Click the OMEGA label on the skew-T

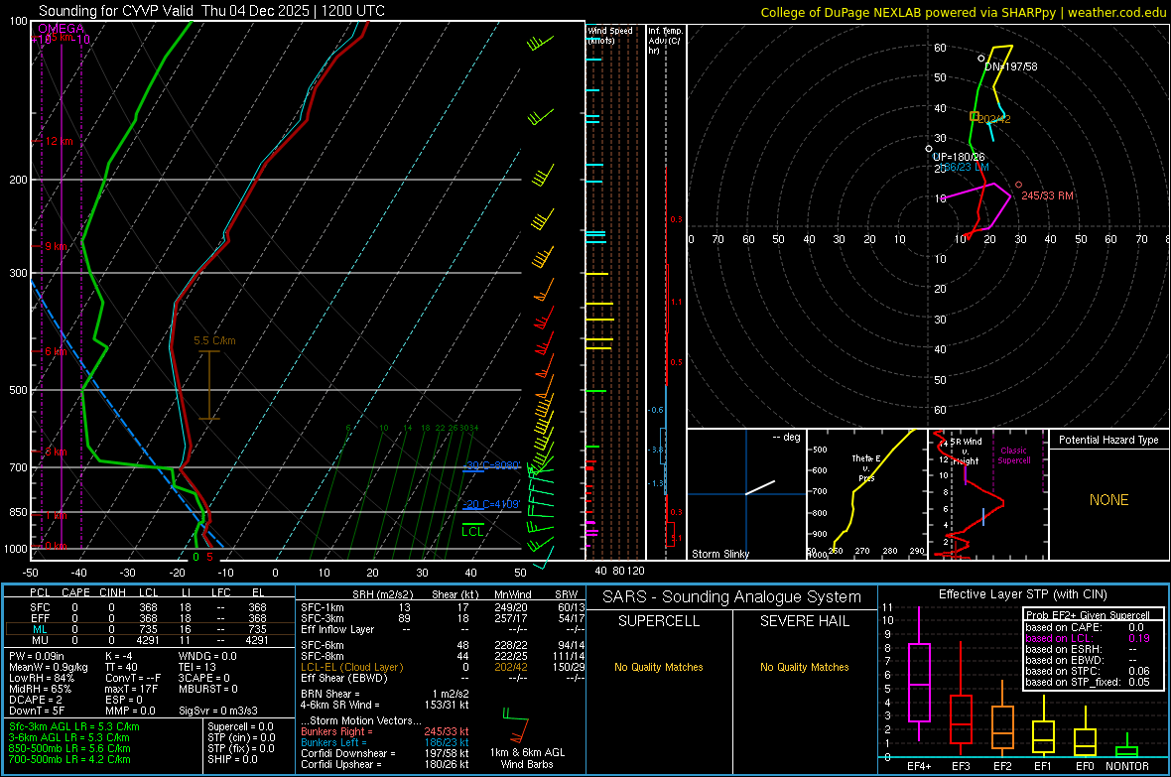tap(61, 29)
